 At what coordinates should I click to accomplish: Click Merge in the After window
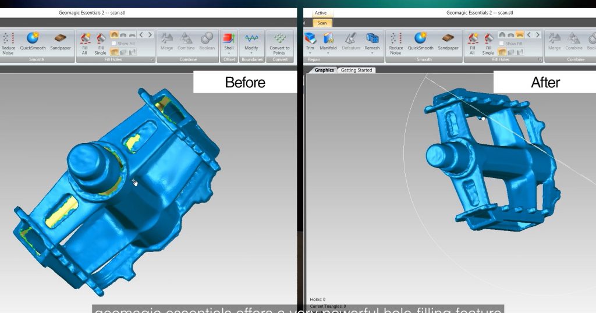pyautogui.click(x=554, y=41)
